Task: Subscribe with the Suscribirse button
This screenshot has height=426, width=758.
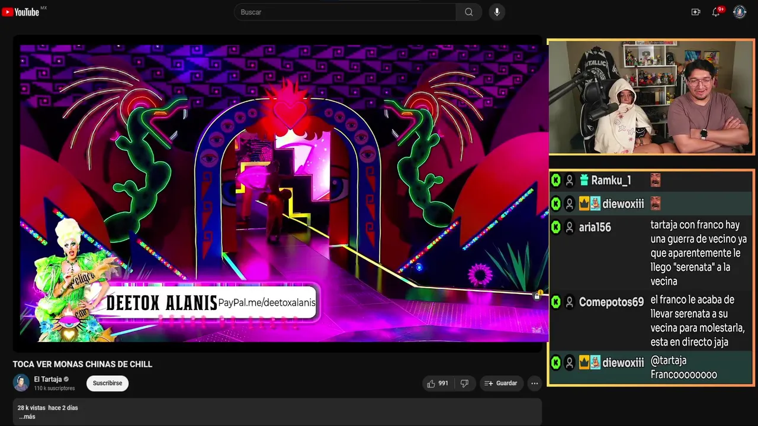Action: coord(107,383)
